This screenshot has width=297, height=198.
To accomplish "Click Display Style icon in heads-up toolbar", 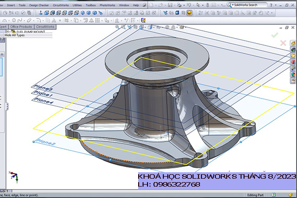I will click(150, 27).
